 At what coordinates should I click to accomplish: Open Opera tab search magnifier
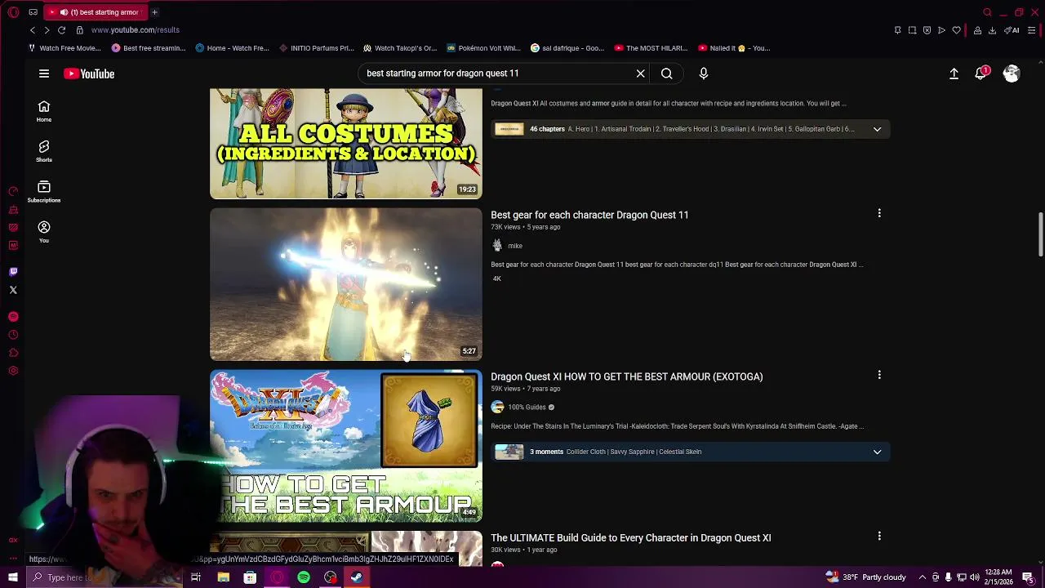click(987, 12)
